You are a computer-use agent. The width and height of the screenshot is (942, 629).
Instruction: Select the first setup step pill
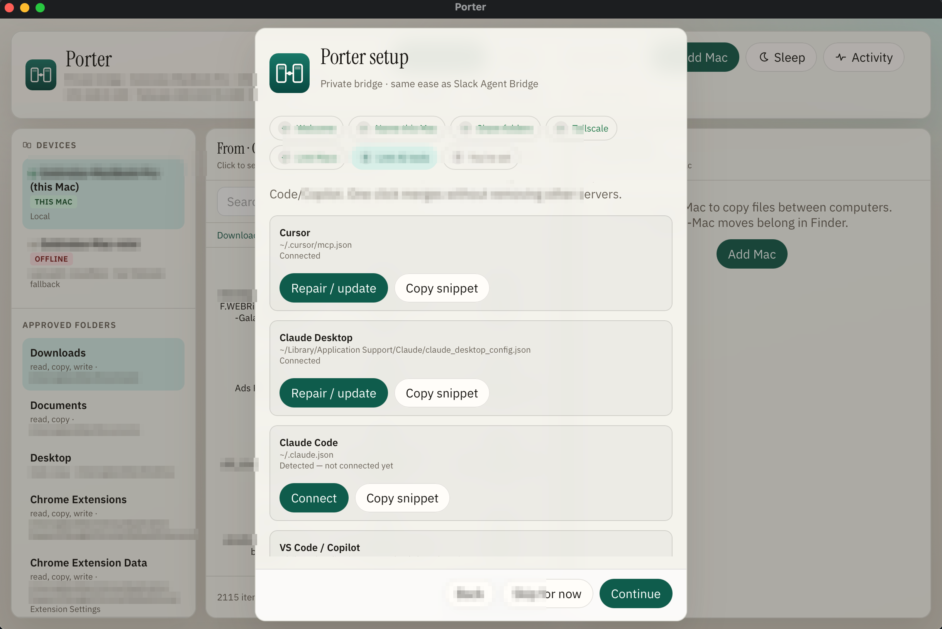point(307,129)
